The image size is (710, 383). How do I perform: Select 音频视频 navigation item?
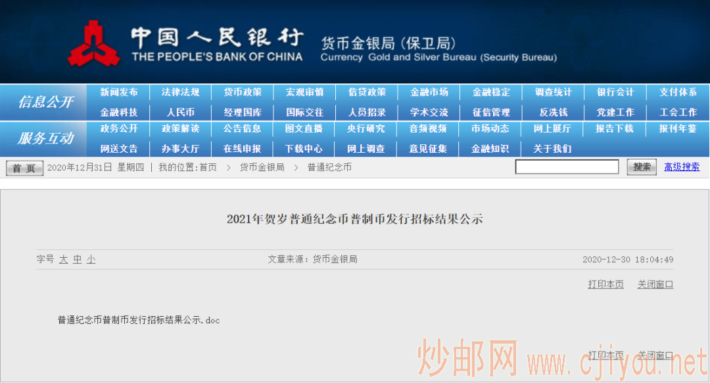click(x=428, y=129)
